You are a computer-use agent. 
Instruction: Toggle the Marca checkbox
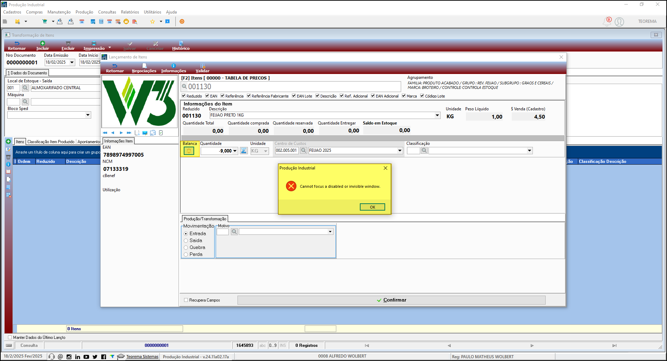pyautogui.click(x=404, y=96)
